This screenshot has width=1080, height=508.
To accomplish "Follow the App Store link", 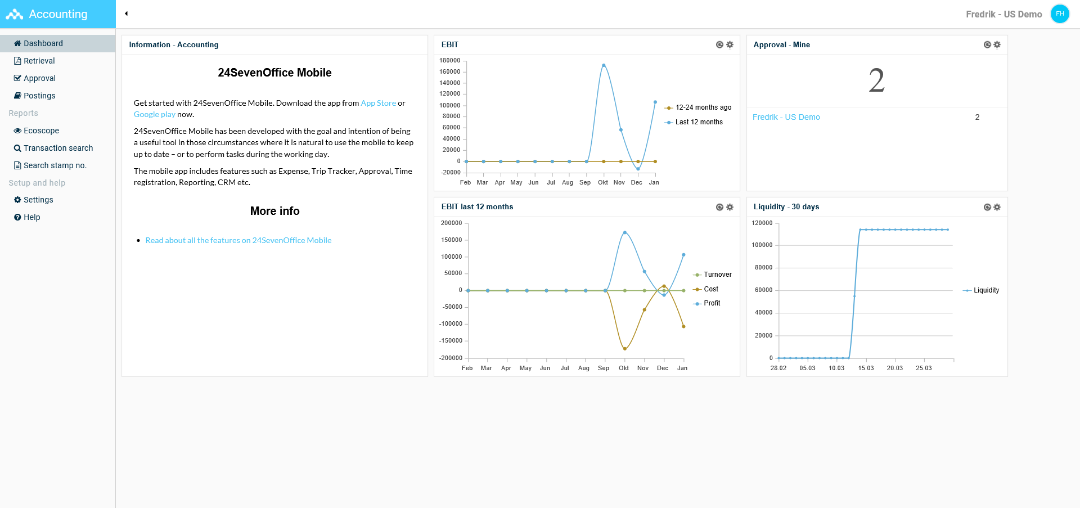I will coord(378,103).
